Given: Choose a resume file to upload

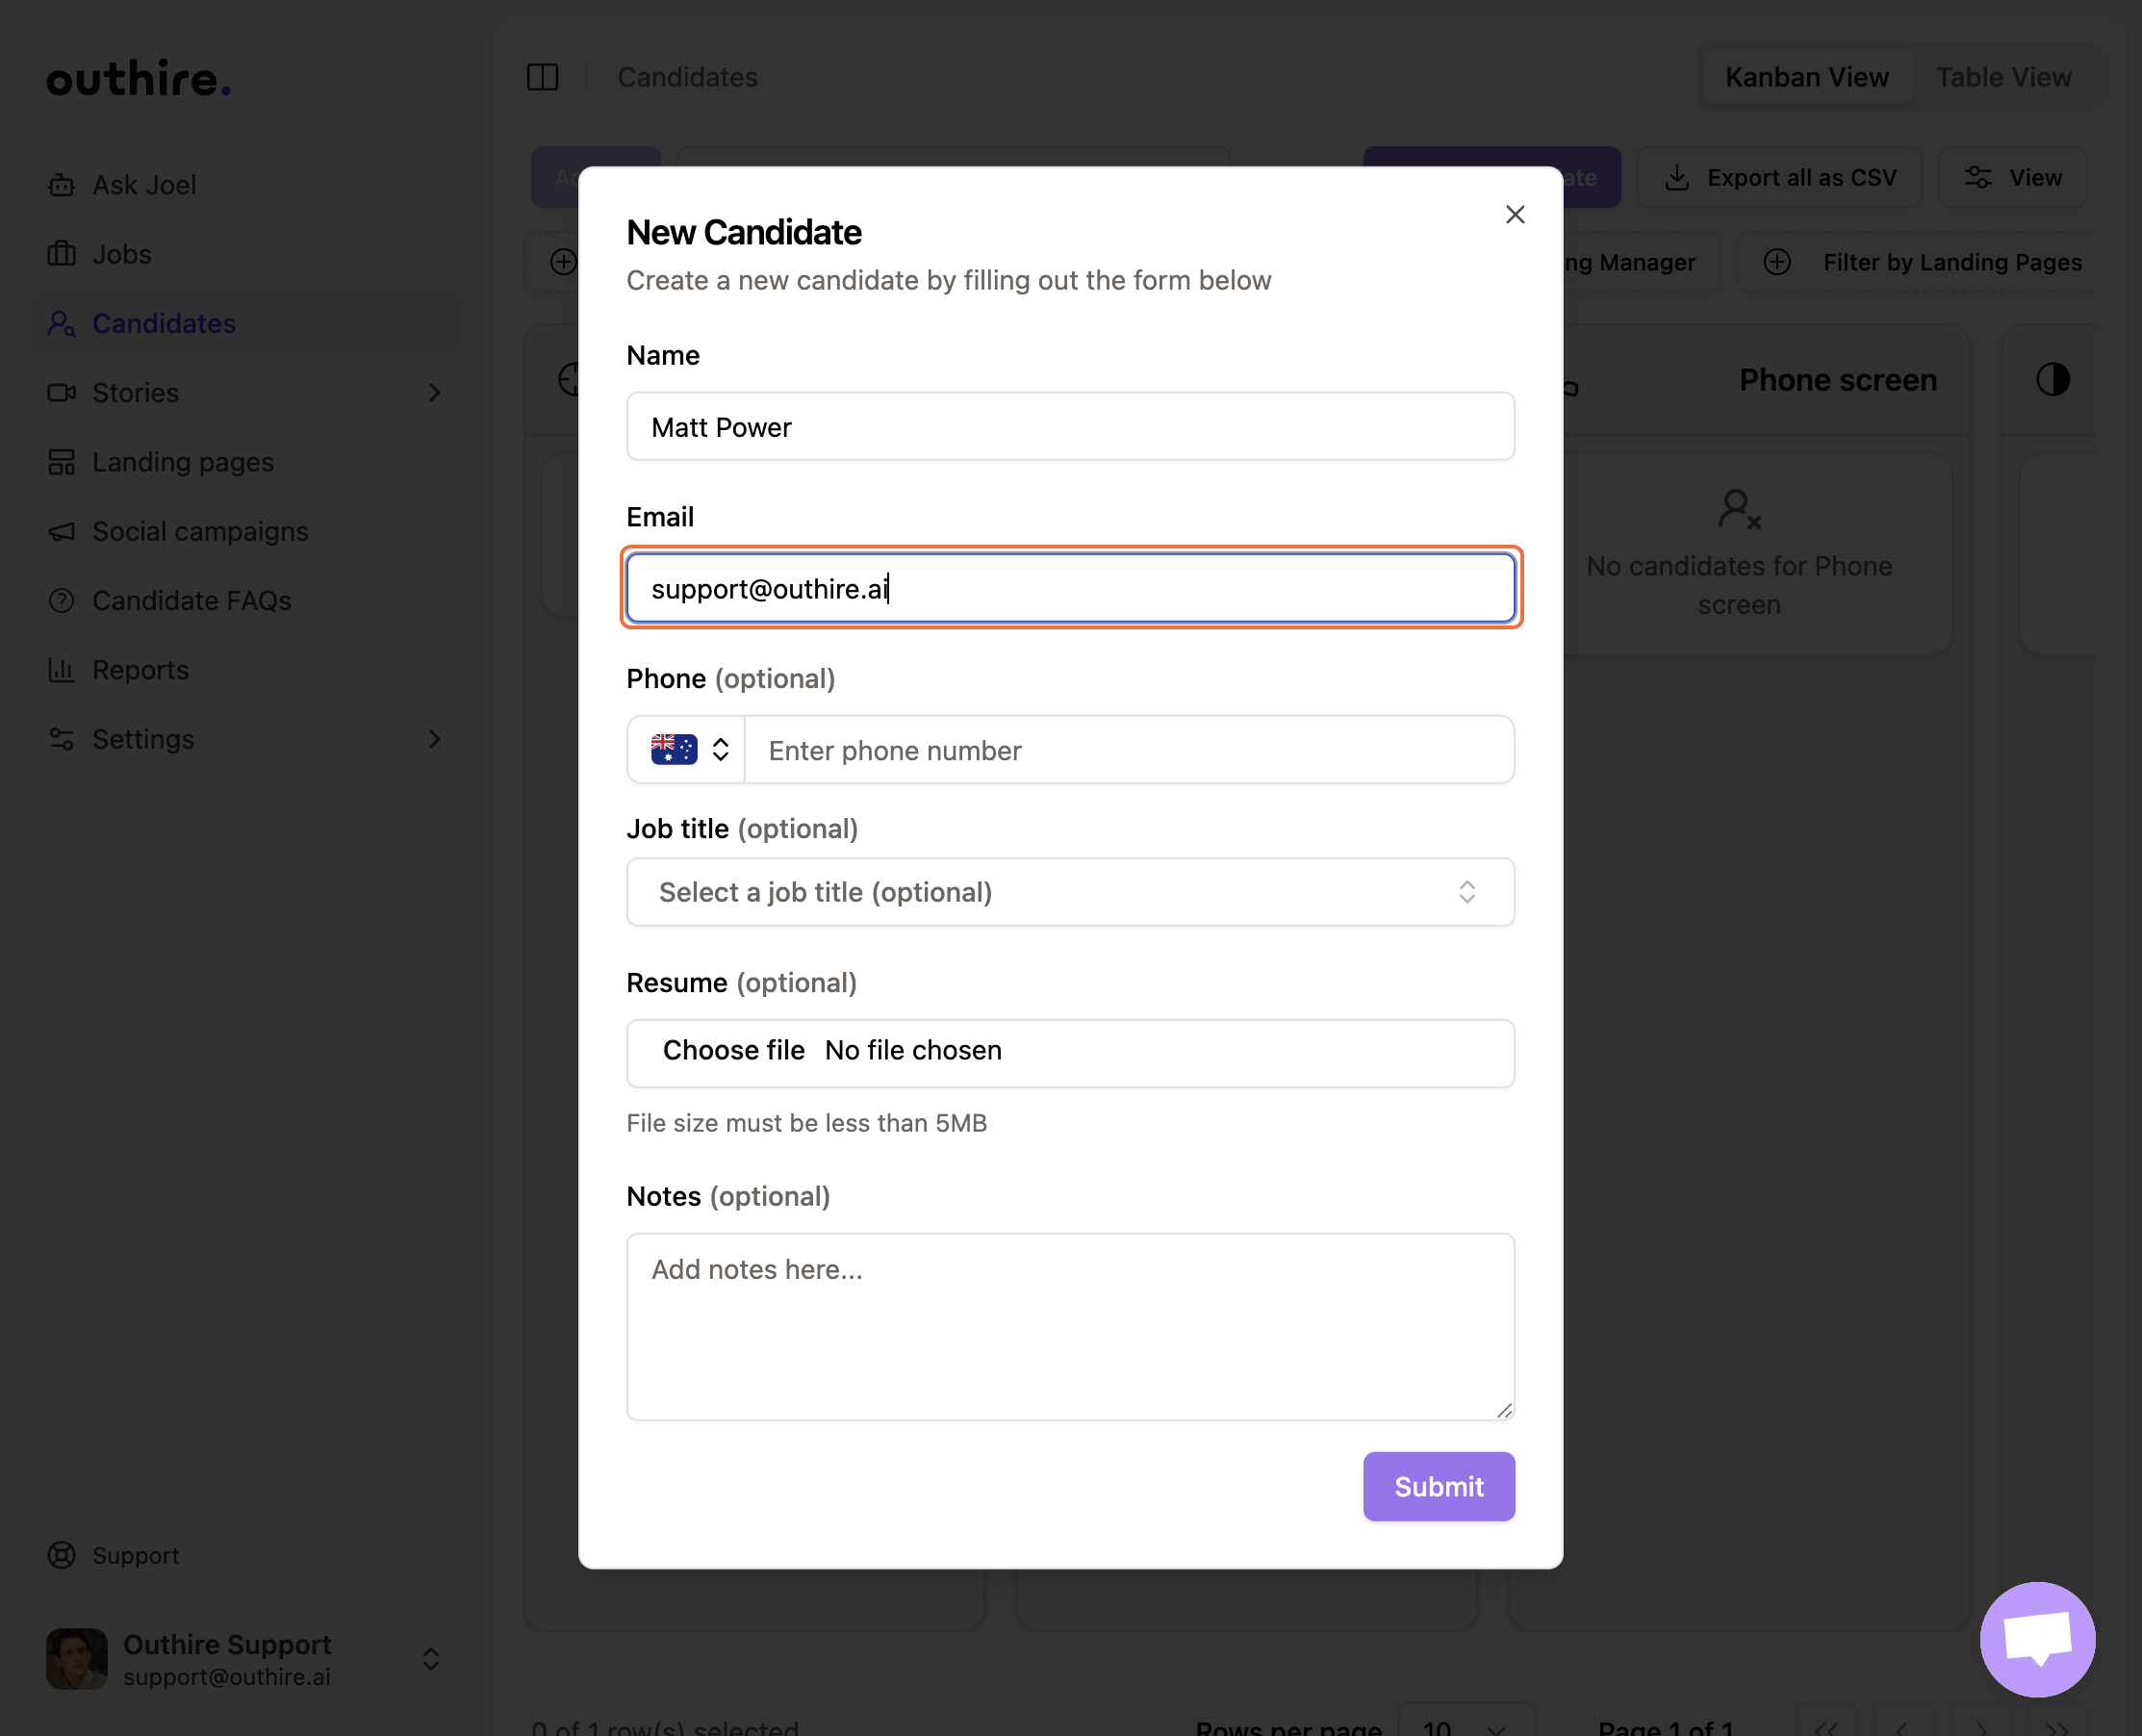Looking at the screenshot, I should (733, 1050).
